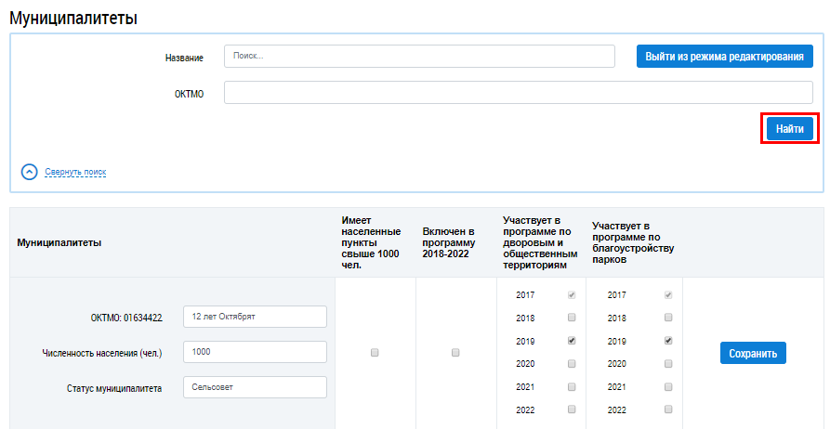Check 2018 in parks improvement program
830x429 pixels.
click(668, 318)
